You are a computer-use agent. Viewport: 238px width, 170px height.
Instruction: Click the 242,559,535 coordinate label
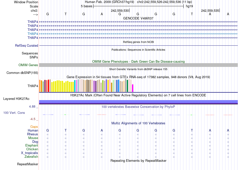coord(210,10)
